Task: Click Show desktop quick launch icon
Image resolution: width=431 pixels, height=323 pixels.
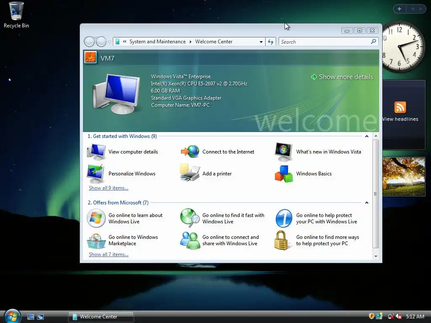Action: coord(30,317)
